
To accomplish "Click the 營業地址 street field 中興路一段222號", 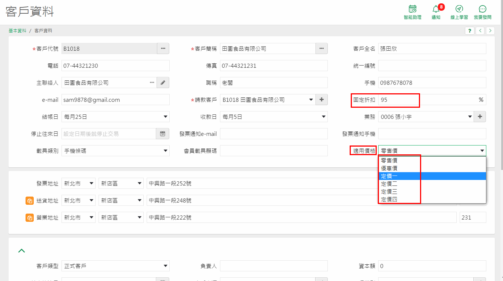I will pyautogui.click(x=302, y=218).
